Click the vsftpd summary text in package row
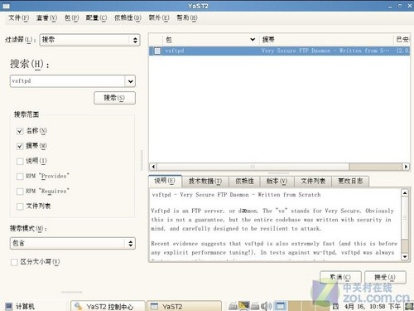The image size is (414, 311). click(325, 51)
